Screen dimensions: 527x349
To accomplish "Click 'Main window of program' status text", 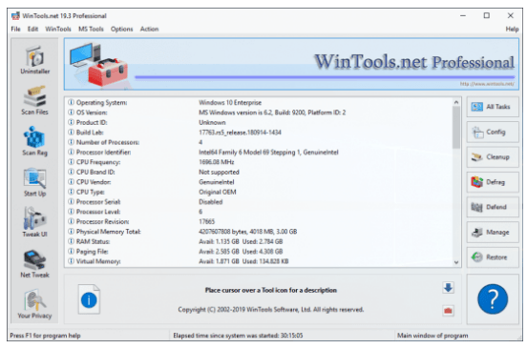I will (432, 336).
